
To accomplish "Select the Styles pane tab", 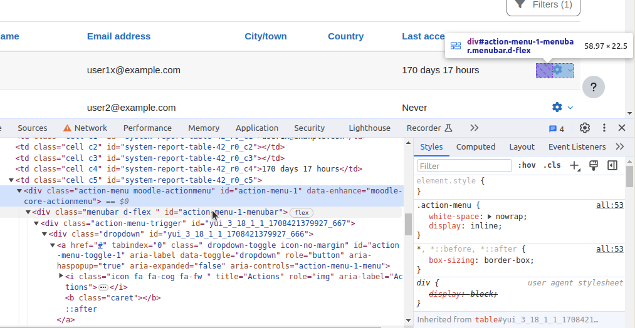I will 431,147.
